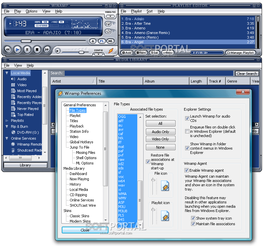Click the Sel button in Playlist Editor

point(154,53)
